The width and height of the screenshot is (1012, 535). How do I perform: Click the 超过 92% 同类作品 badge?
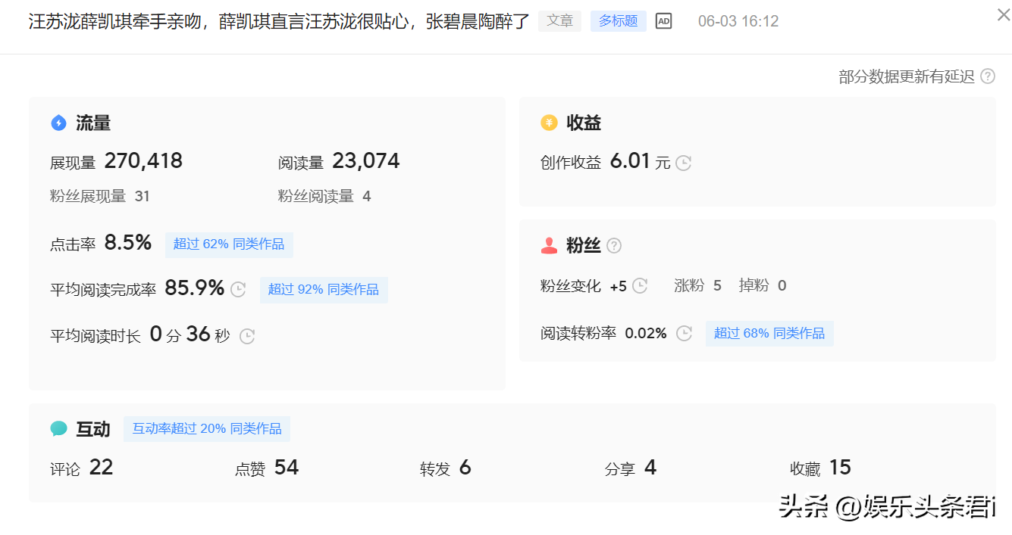tap(324, 290)
